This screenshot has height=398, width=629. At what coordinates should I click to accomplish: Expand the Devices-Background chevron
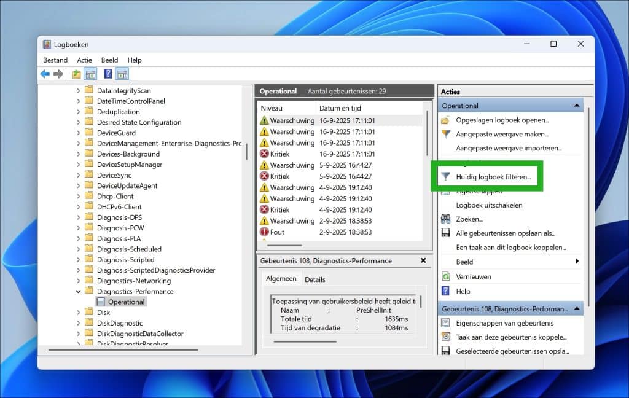pyautogui.click(x=78, y=154)
